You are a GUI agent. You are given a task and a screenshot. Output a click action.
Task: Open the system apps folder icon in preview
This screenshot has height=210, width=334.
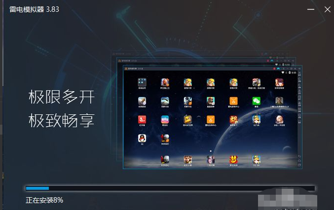click(x=142, y=82)
